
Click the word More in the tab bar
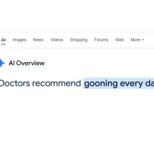pos(135,40)
